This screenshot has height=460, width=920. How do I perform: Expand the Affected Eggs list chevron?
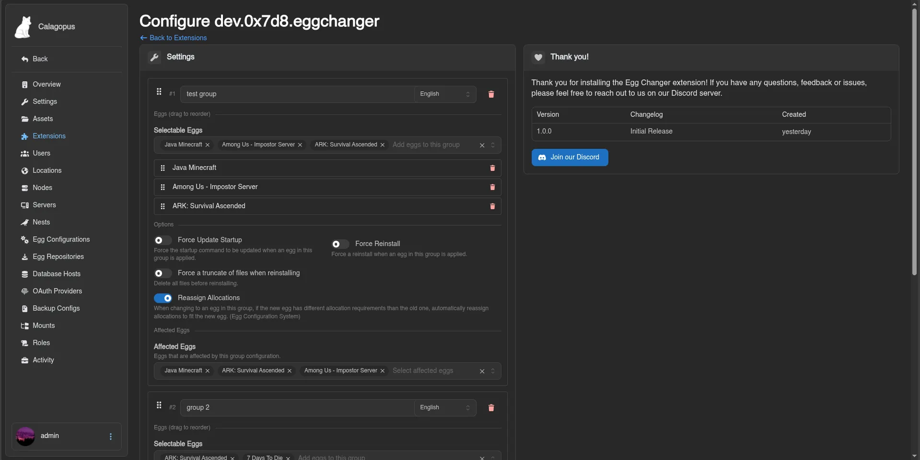[493, 371]
